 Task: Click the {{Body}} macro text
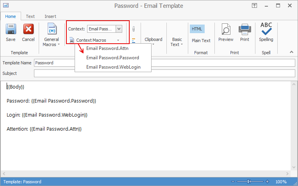(16, 87)
